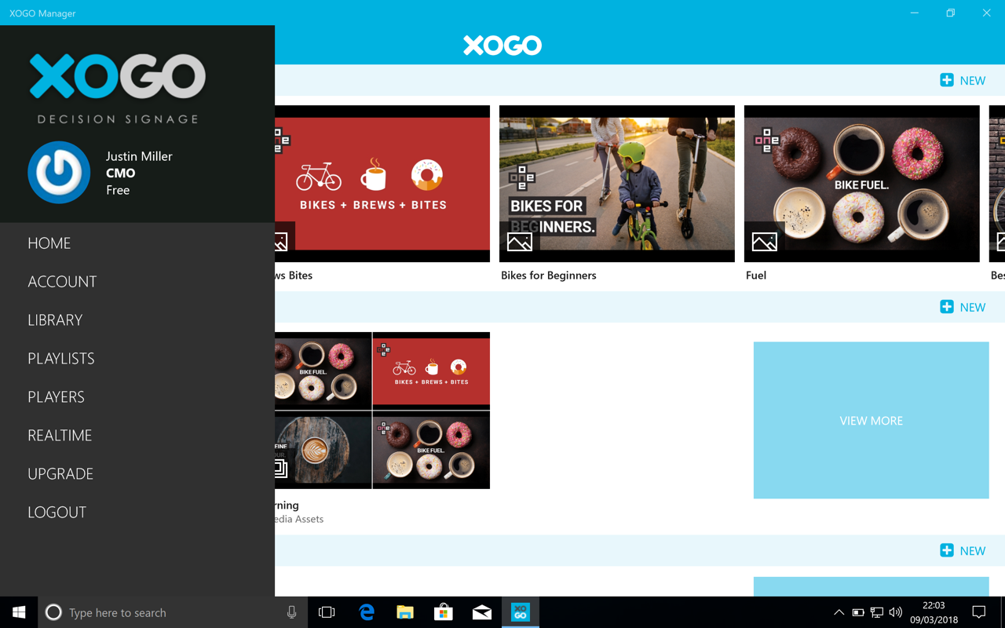1005x628 pixels.
Task: Open the Bikes for Beginners thumbnail
Action: coord(617,184)
